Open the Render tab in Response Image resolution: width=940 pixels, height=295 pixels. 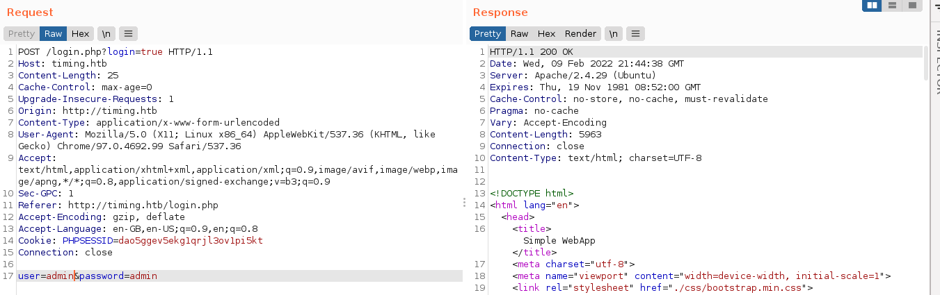(x=580, y=33)
